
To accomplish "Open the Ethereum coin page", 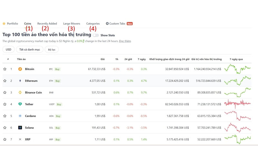I will point(31,81).
